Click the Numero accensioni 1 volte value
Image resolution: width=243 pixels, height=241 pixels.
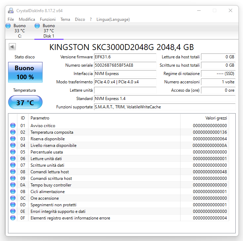pyautogui.click(x=218, y=82)
